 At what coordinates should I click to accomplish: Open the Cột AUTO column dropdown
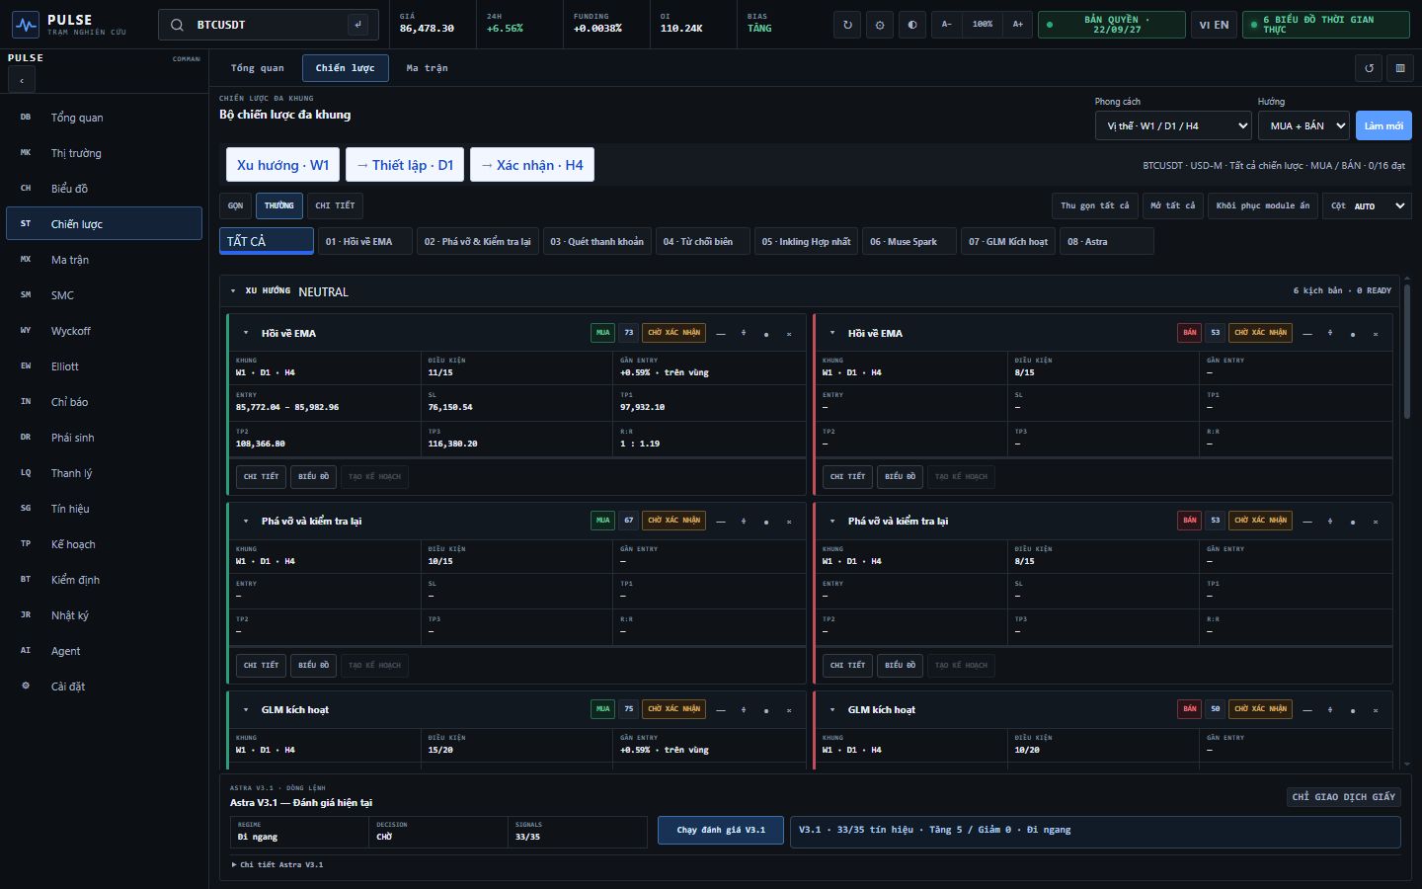coord(1368,205)
